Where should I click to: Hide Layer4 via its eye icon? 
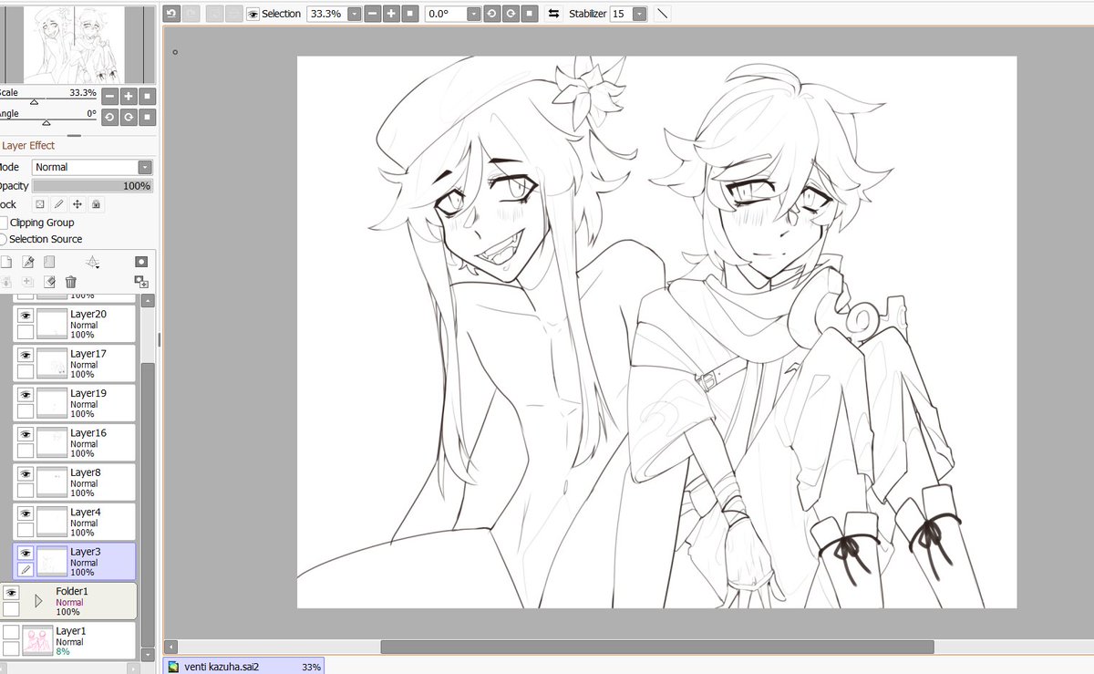coord(26,513)
